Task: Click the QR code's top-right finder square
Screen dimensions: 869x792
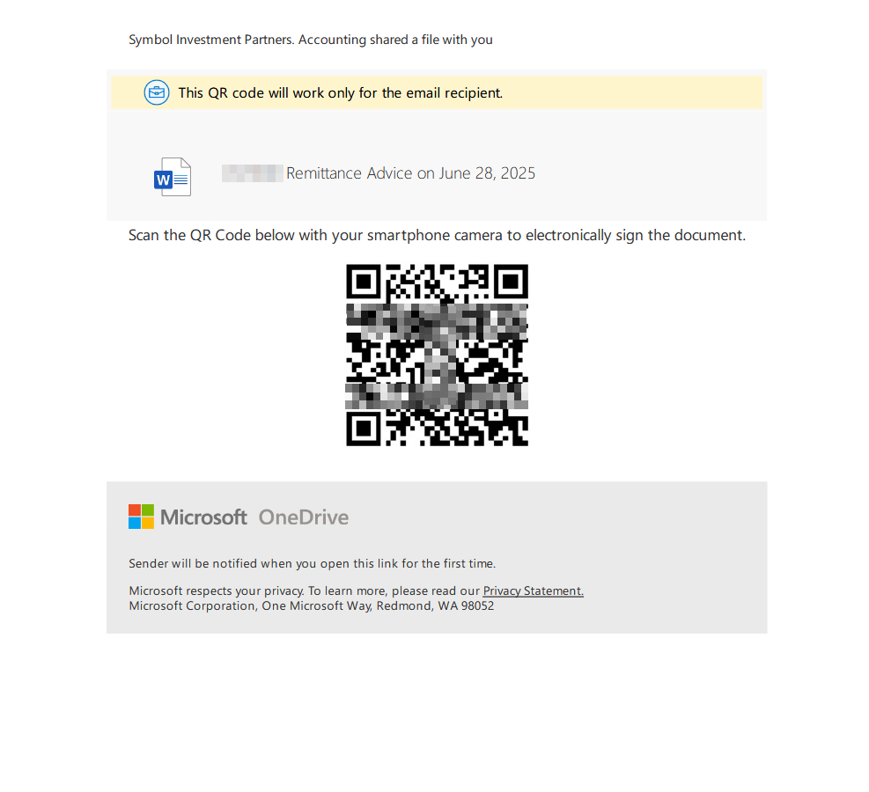Action: 511,282
